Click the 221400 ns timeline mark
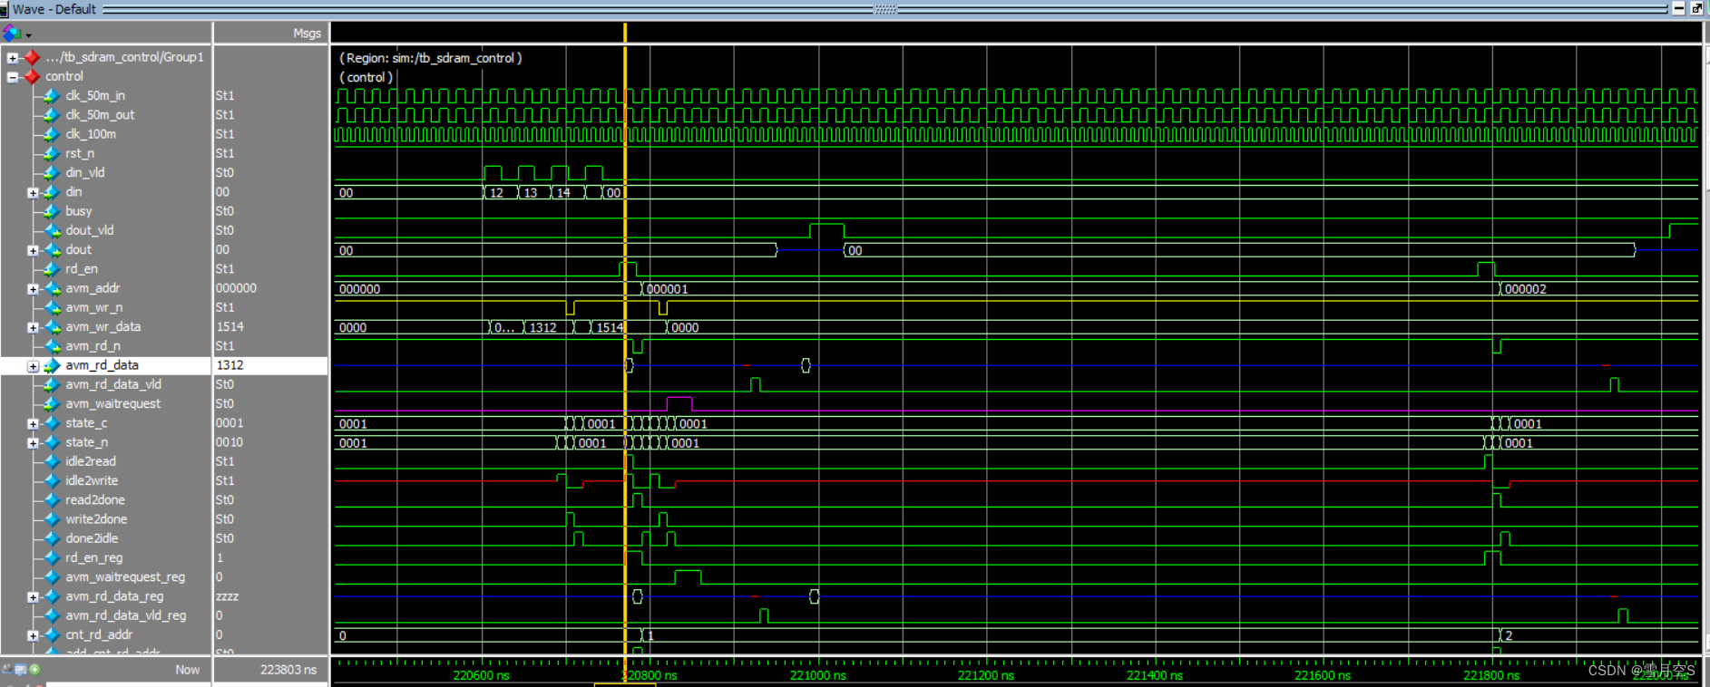Viewport: 1710px width, 687px height. (x=1154, y=675)
